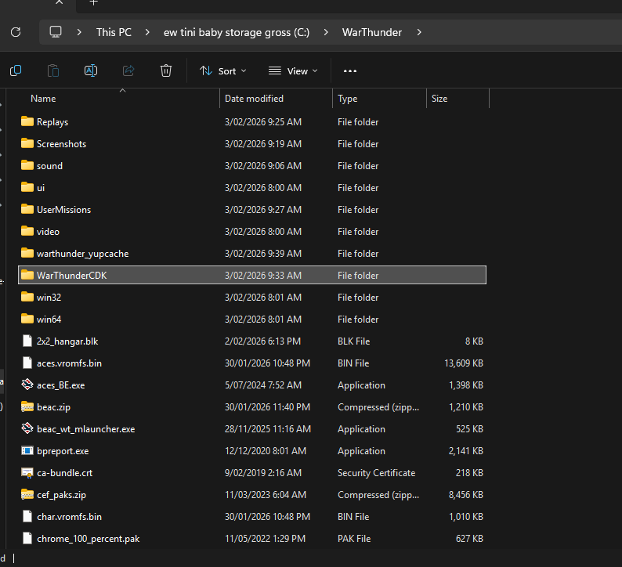622x567 pixels.
Task: Click the Copy icon in the toolbar
Action: [x=16, y=70]
